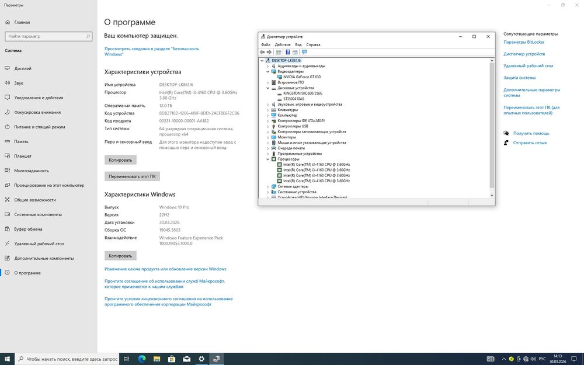Open the Память storage icon in sidebar
Image resolution: width=584 pixels, height=365 pixels.
click(7, 141)
